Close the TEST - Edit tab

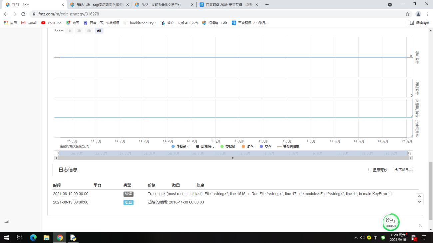click(x=63, y=5)
